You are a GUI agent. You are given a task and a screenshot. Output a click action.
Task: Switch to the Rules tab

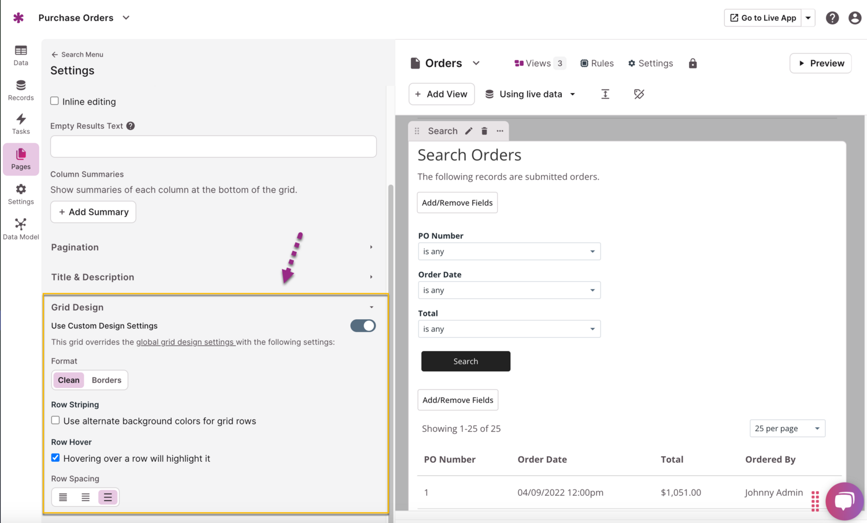pos(597,63)
